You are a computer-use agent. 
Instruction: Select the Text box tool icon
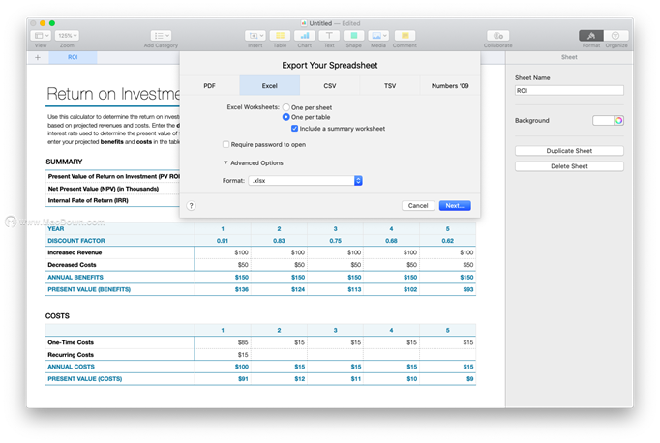329,36
